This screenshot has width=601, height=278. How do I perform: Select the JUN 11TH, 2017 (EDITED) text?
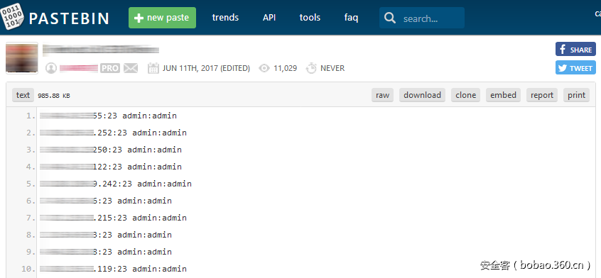[206, 68]
